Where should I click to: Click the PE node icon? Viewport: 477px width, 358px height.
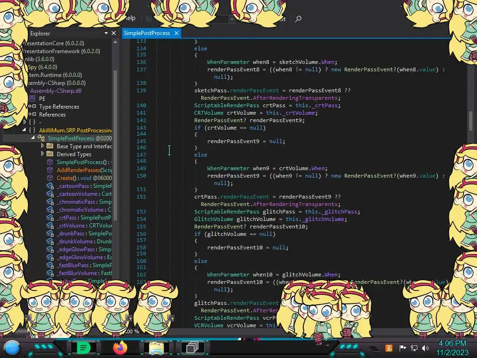pyautogui.click(x=32, y=98)
